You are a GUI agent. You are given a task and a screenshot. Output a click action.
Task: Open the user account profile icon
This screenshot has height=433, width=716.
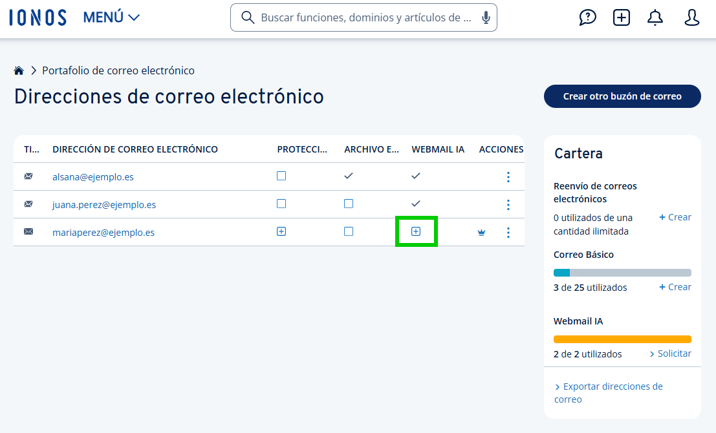click(x=691, y=18)
